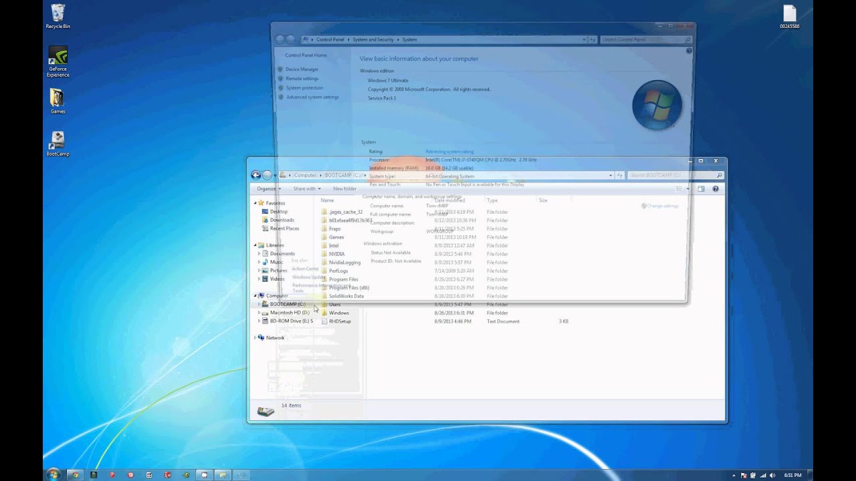Click the Explorer search magnifier icon
The width and height of the screenshot is (856, 481).
pos(720,176)
